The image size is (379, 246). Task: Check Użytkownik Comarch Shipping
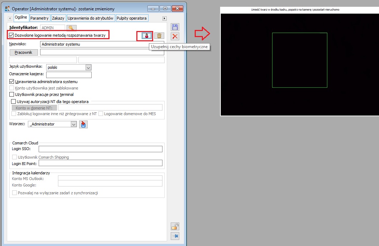[x=15, y=157]
